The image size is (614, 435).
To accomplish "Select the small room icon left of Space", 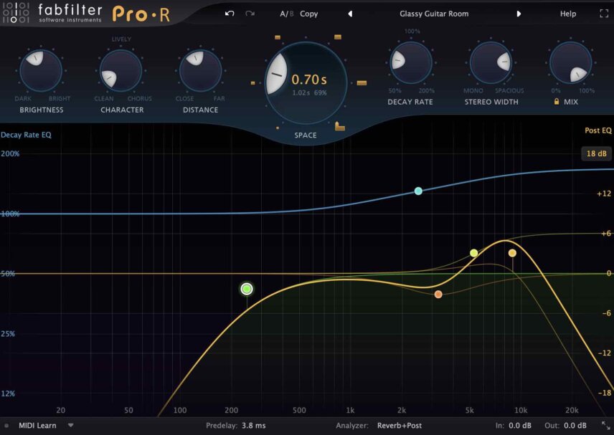I will pyautogui.click(x=252, y=83).
